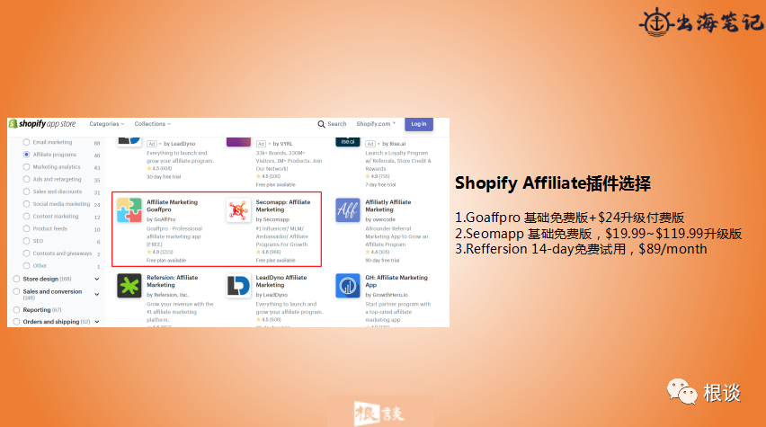The height and width of the screenshot is (427, 766).
Task: Click '7-day free trial' text
Action: [x=380, y=184]
